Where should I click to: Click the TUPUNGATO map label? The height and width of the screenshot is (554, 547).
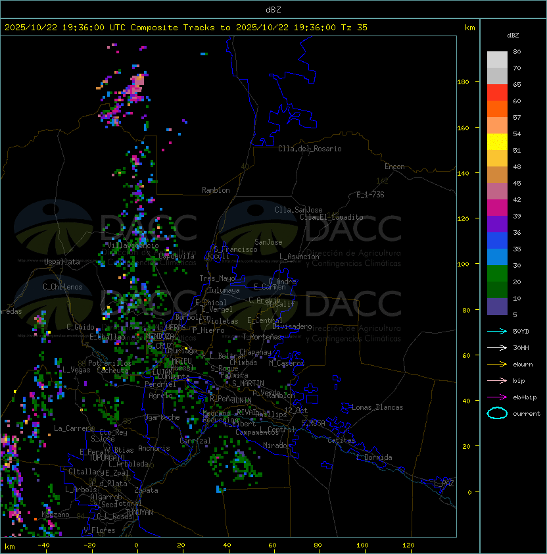click(x=107, y=457)
